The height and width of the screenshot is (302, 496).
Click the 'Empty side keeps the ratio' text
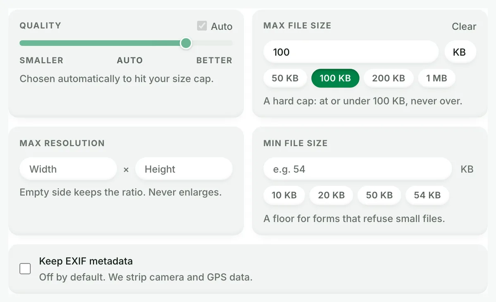(121, 192)
